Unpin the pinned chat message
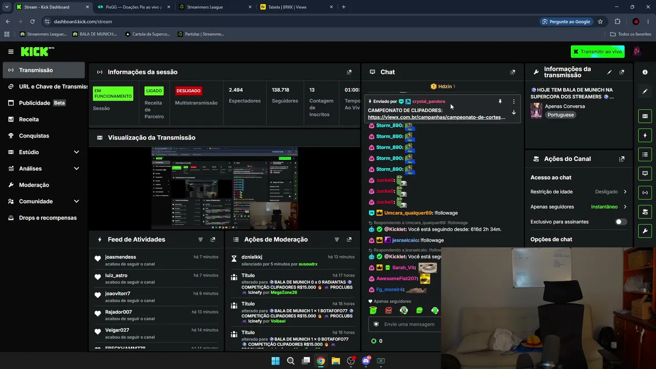 pos(500,101)
